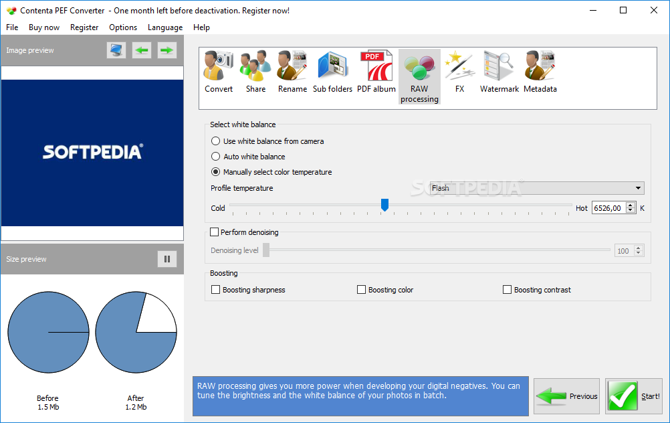Image resolution: width=670 pixels, height=423 pixels.
Task: Select Manually select color temperature
Action: 271,172
